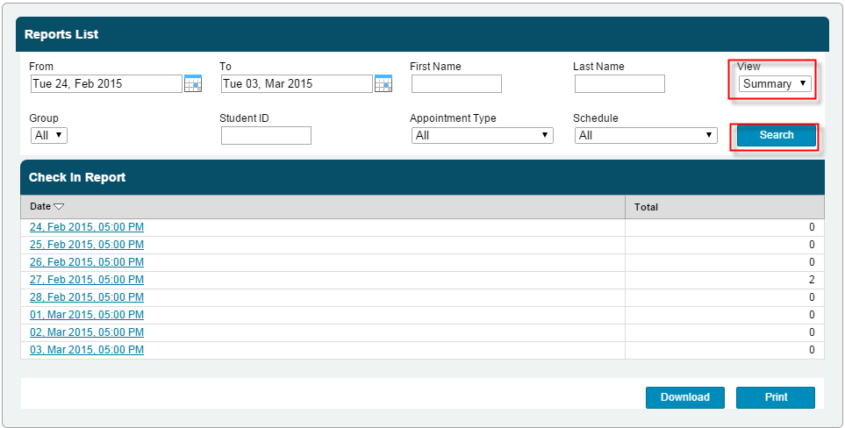Open the To date calendar picker
The width and height of the screenshot is (845, 428).
[x=383, y=84]
